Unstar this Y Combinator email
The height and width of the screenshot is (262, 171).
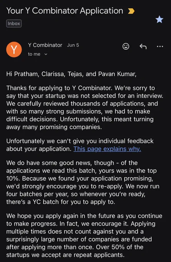point(159,19)
